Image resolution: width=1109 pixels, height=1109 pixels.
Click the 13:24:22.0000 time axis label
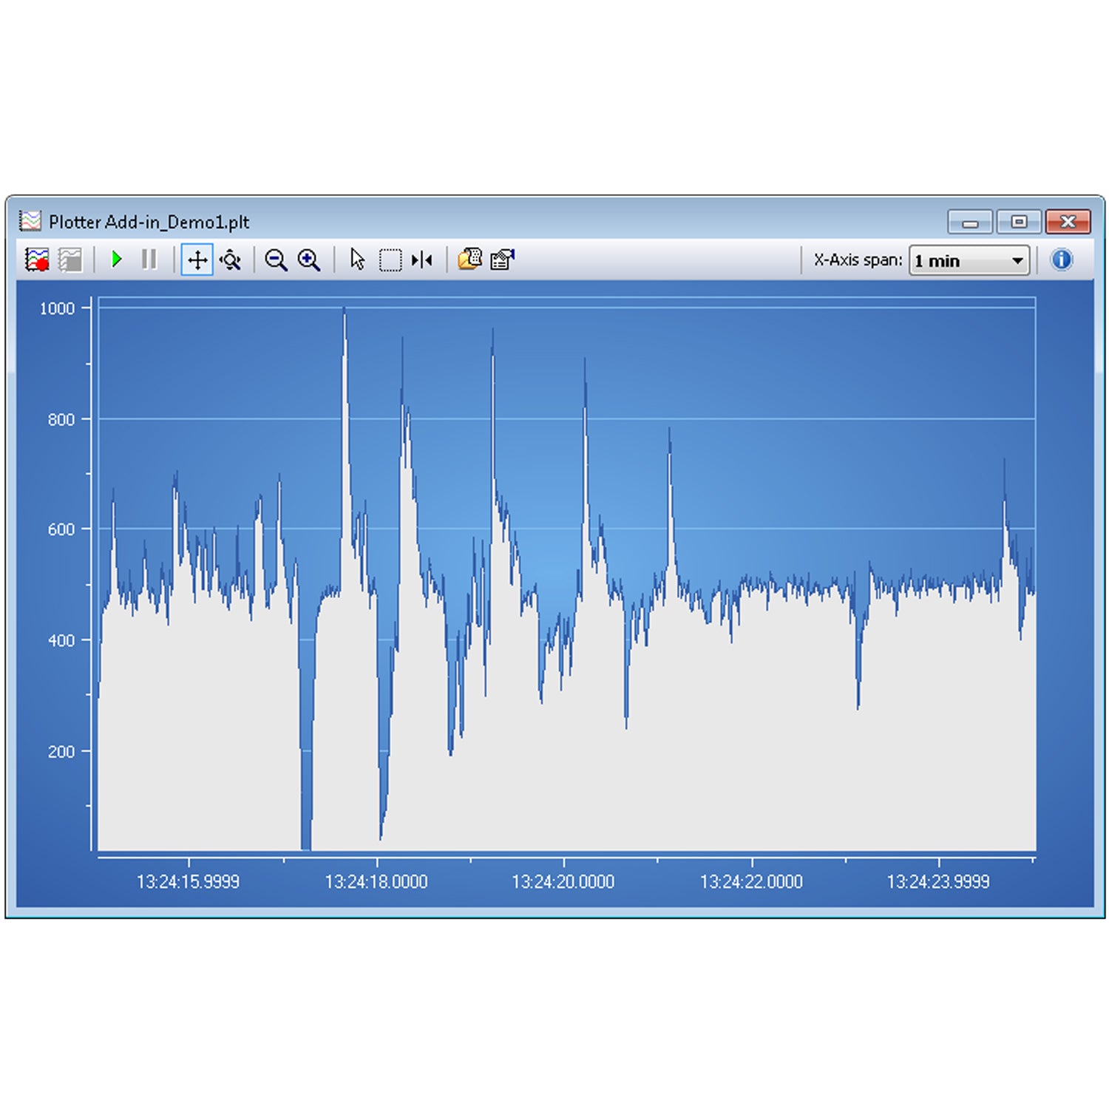751,881
